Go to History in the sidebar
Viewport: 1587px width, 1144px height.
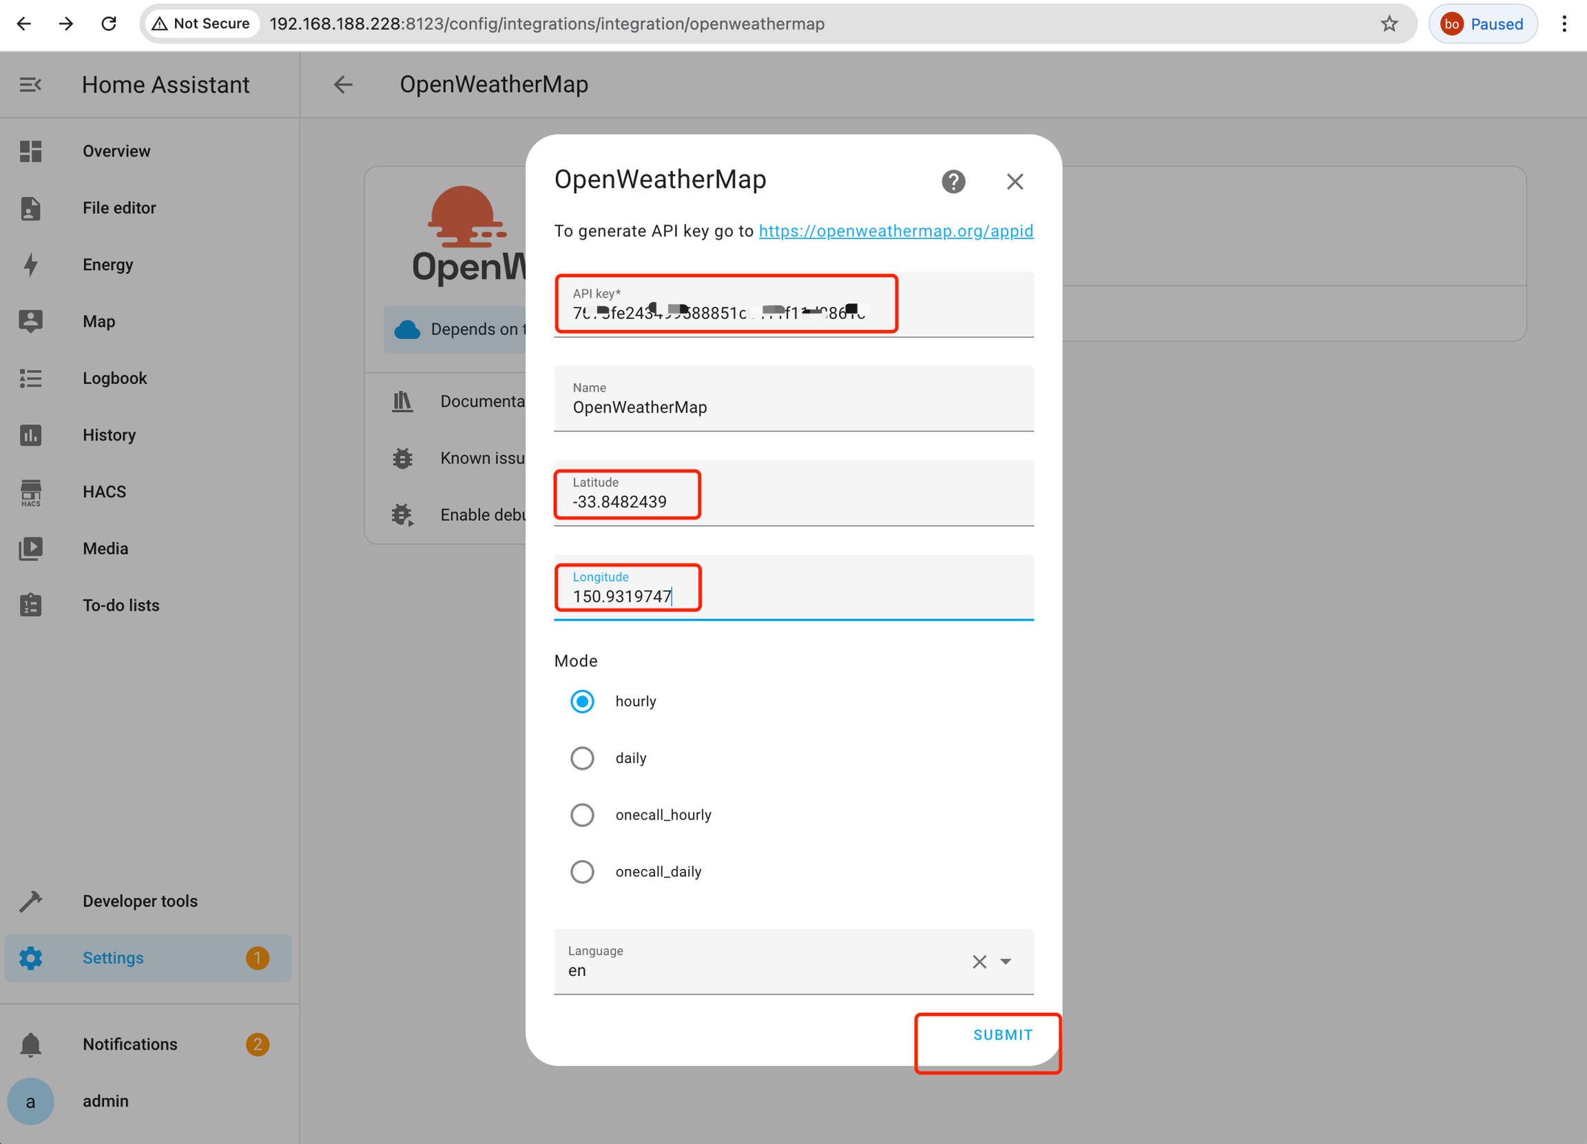tap(109, 435)
